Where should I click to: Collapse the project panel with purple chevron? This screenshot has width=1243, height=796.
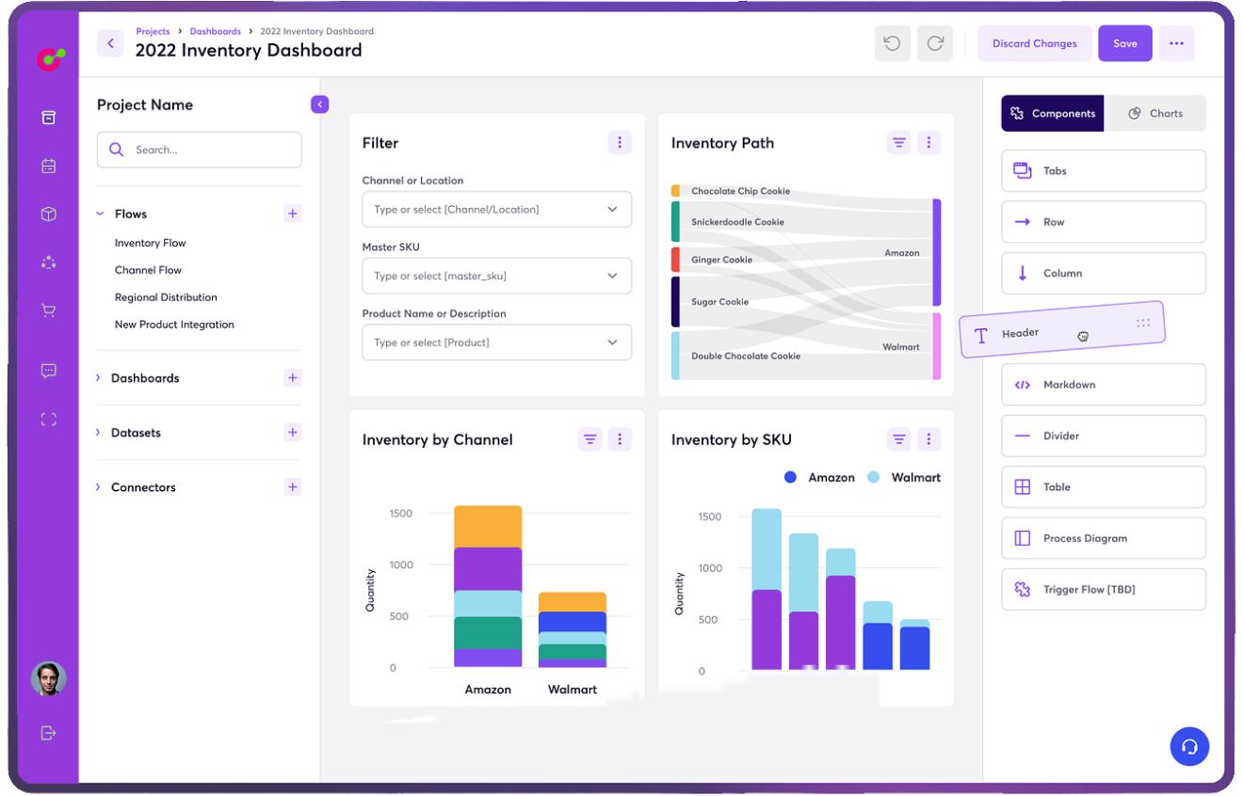point(319,104)
